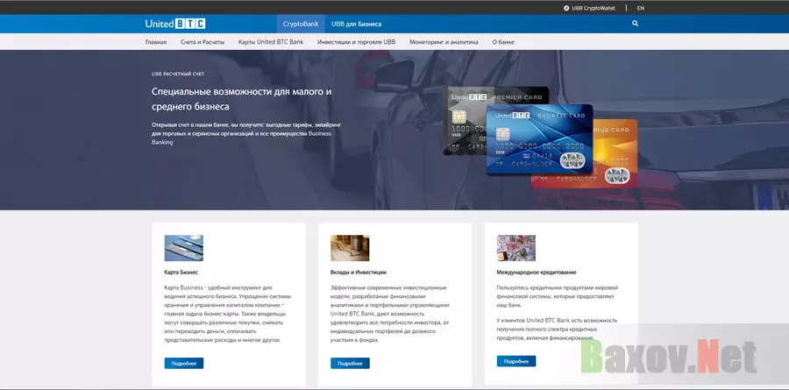
Task: Click Подробнее under Международное кредитование
Action: 515,361
